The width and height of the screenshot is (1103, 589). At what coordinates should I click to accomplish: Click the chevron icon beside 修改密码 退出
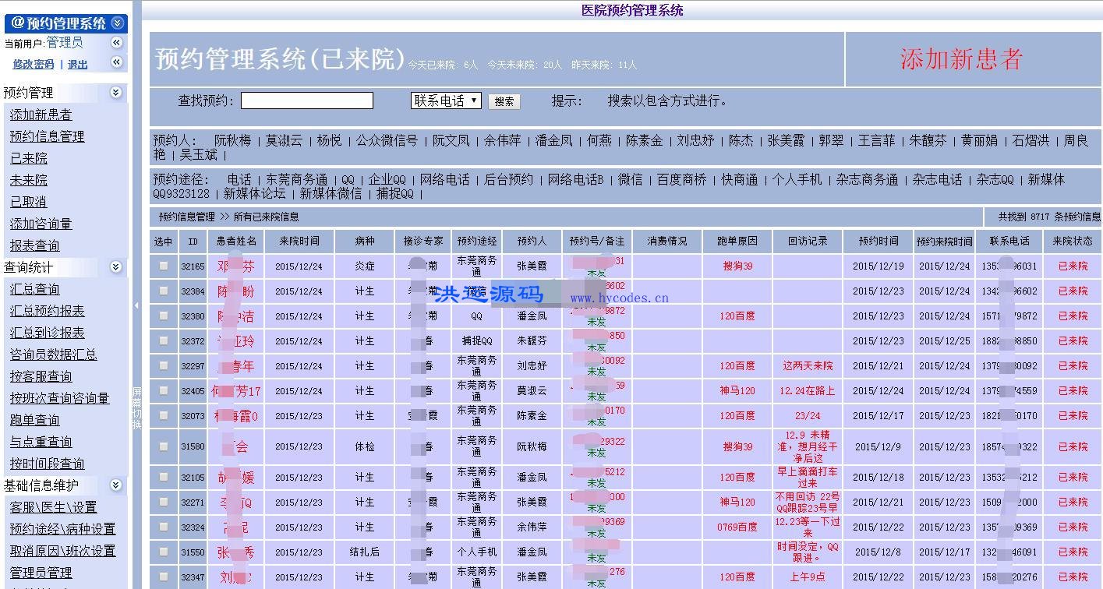117,62
